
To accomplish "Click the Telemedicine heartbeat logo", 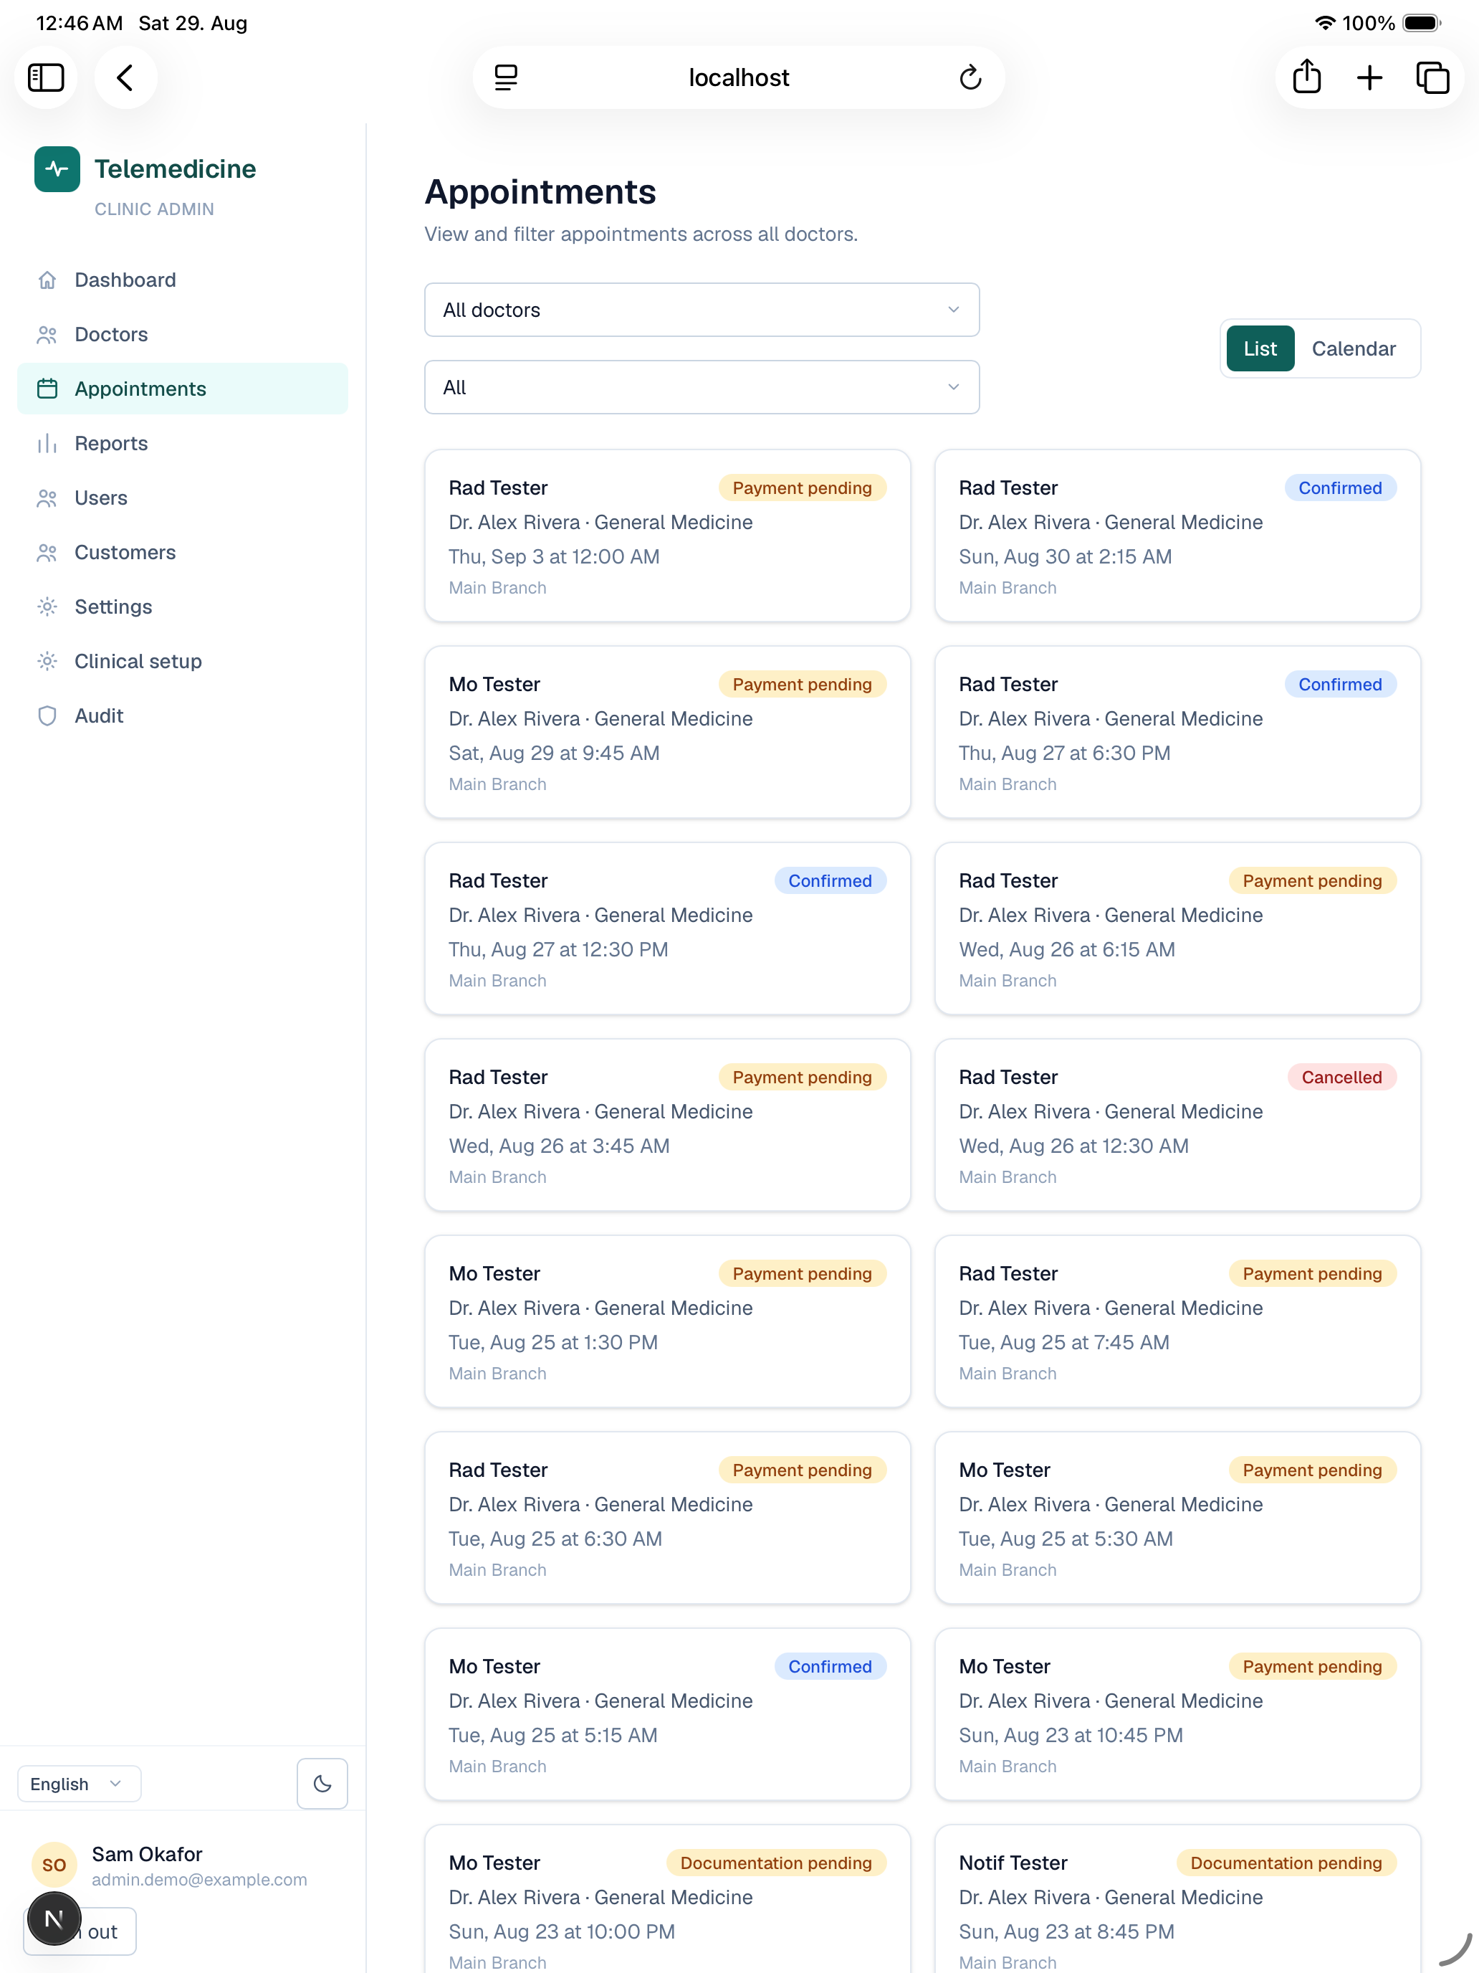I will click(x=57, y=168).
